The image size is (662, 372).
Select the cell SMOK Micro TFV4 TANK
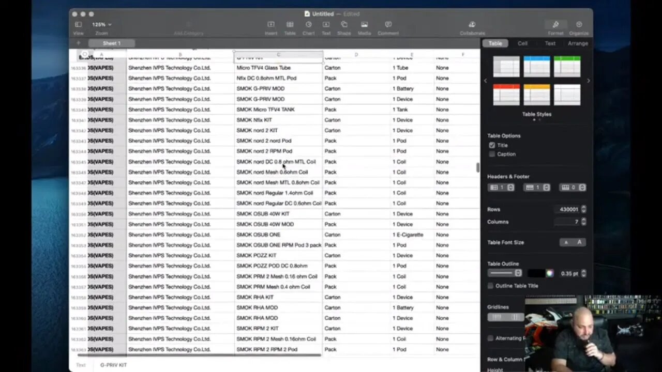(278, 110)
